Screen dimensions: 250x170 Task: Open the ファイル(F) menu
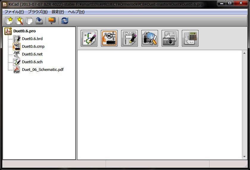click(14, 12)
